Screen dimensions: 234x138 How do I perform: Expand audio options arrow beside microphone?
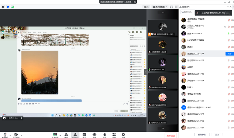pyautogui.click(x=10, y=135)
